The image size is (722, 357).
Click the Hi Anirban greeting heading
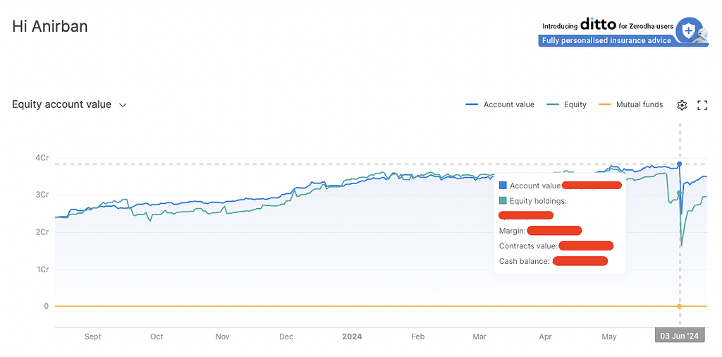tap(50, 27)
